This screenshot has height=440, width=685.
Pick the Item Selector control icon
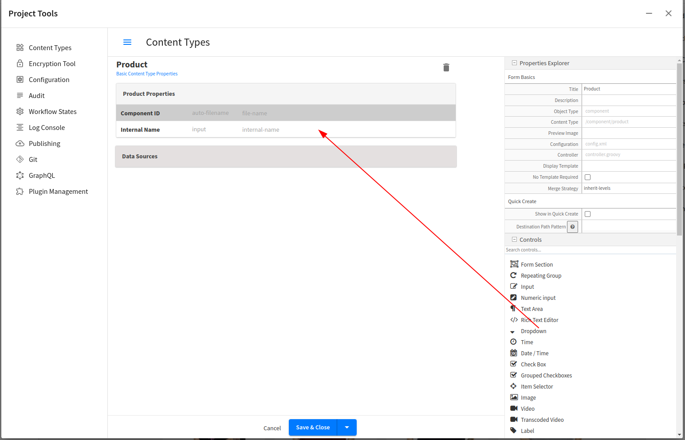pyautogui.click(x=514, y=386)
